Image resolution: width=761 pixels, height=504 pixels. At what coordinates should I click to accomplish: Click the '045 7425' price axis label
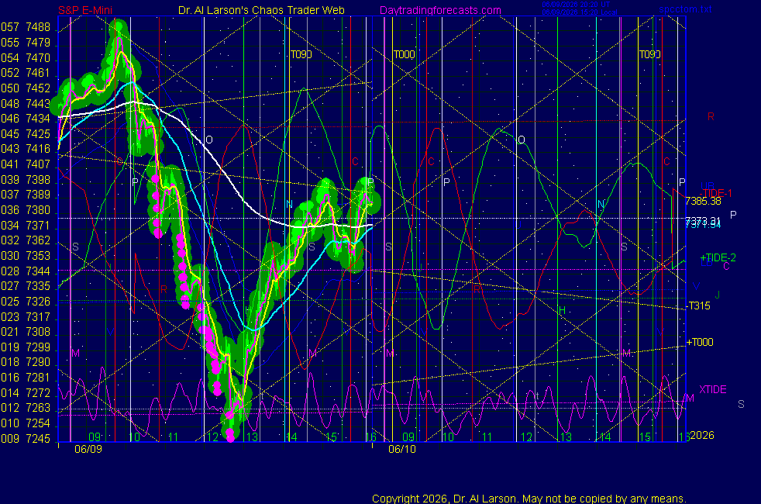pyautogui.click(x=26, y=134)
